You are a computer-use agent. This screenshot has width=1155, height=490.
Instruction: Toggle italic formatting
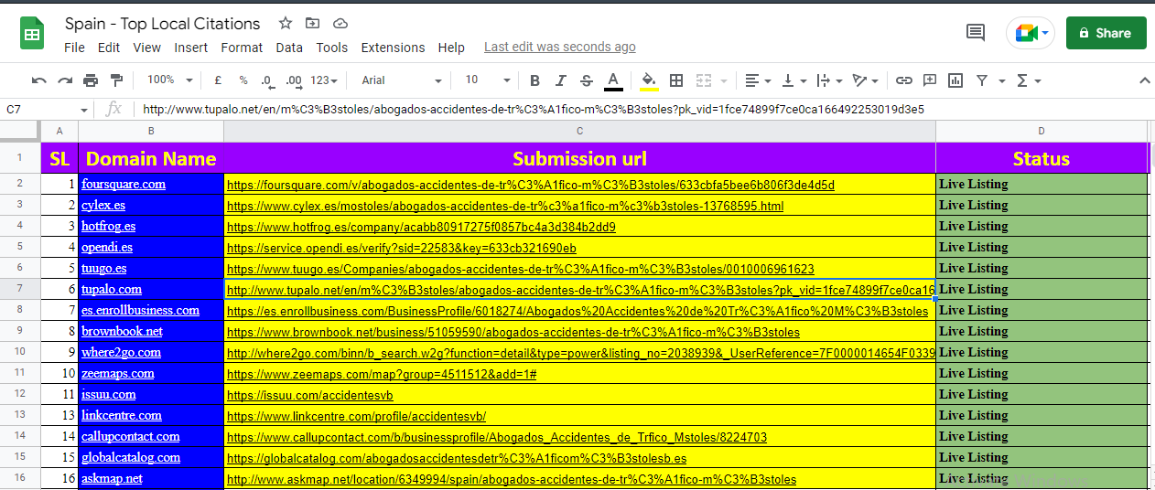point(561,80)
